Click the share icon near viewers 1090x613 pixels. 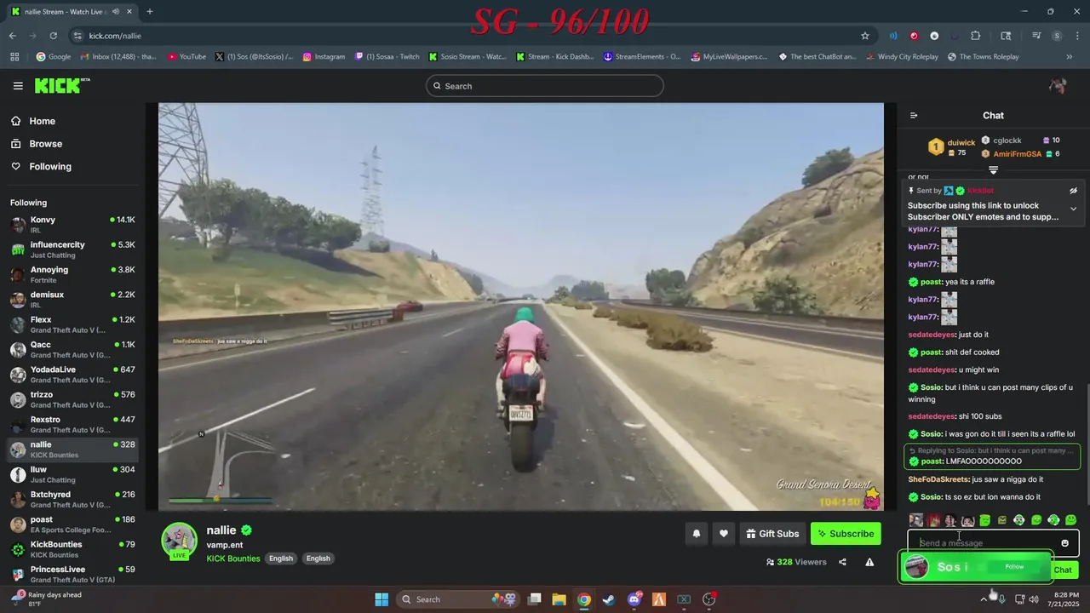point(842,562)
